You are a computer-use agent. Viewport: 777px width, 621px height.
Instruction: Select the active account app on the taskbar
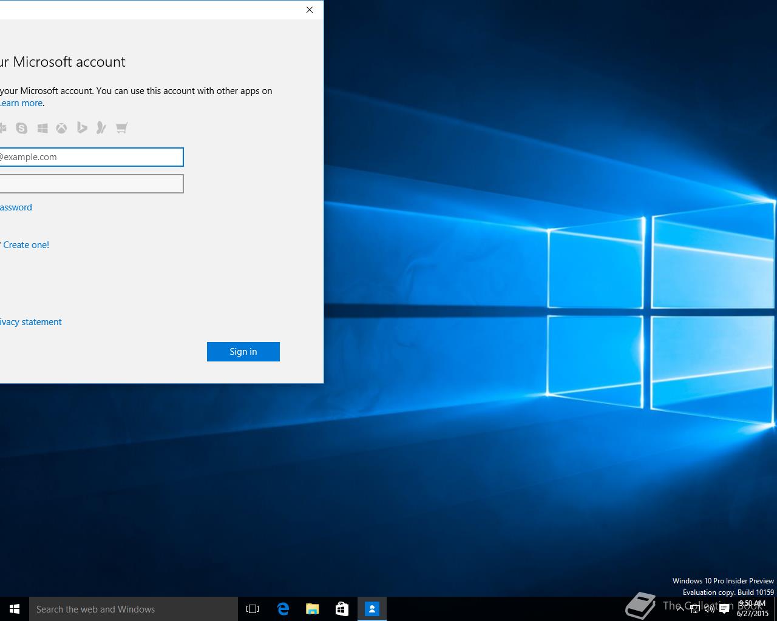(372, 609)
